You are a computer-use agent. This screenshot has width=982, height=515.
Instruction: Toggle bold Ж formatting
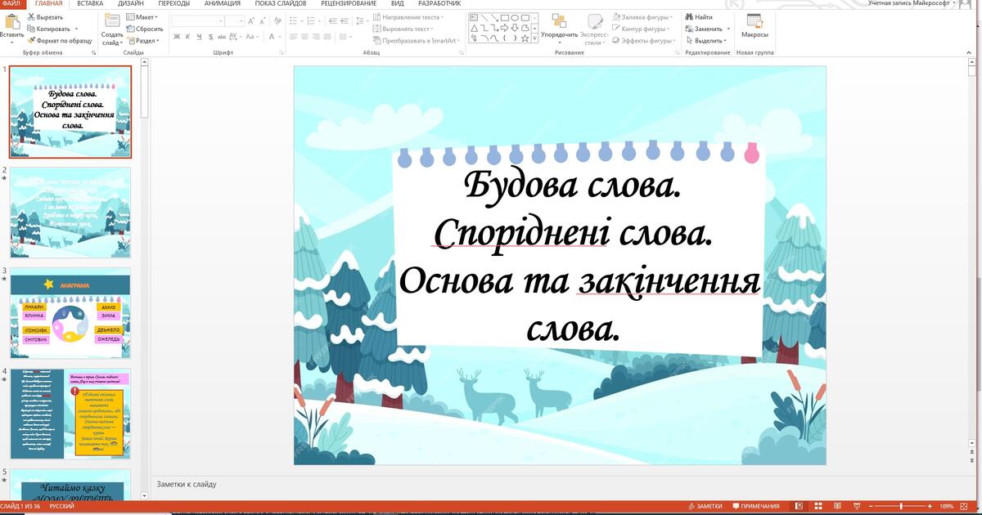click(x=176, y=36)
